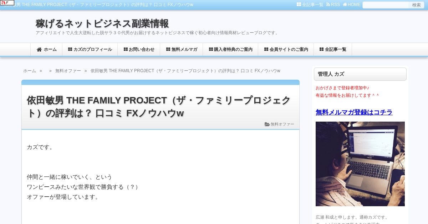Click grid icon beside 購入者特典のご案内
This screenshot has width=428, height=224.
coord(211,49)
